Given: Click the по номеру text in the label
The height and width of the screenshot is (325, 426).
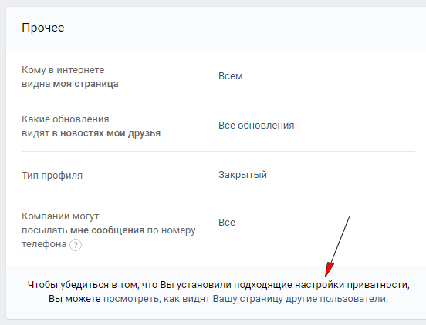Looking at the screenshot, I should (171, 230).
